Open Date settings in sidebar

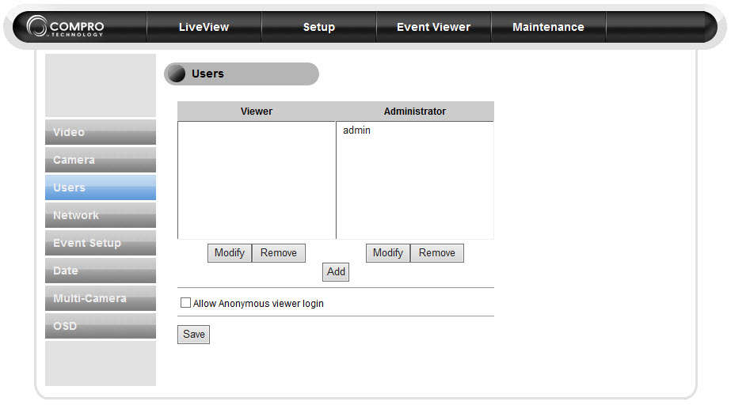pyautogui.click(x=101, y=271)
